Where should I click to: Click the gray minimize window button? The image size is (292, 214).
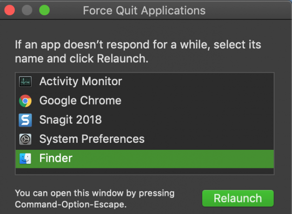[x=27, y=10]
